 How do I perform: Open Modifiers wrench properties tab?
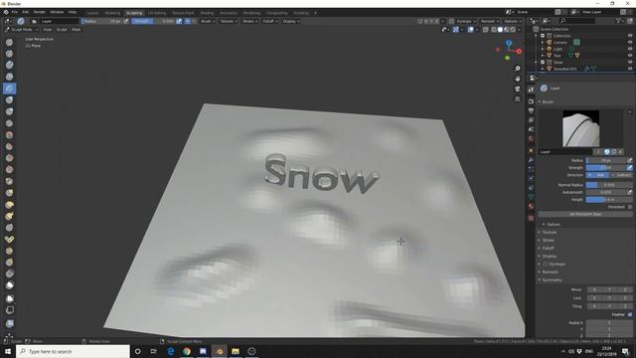[531, 160]
